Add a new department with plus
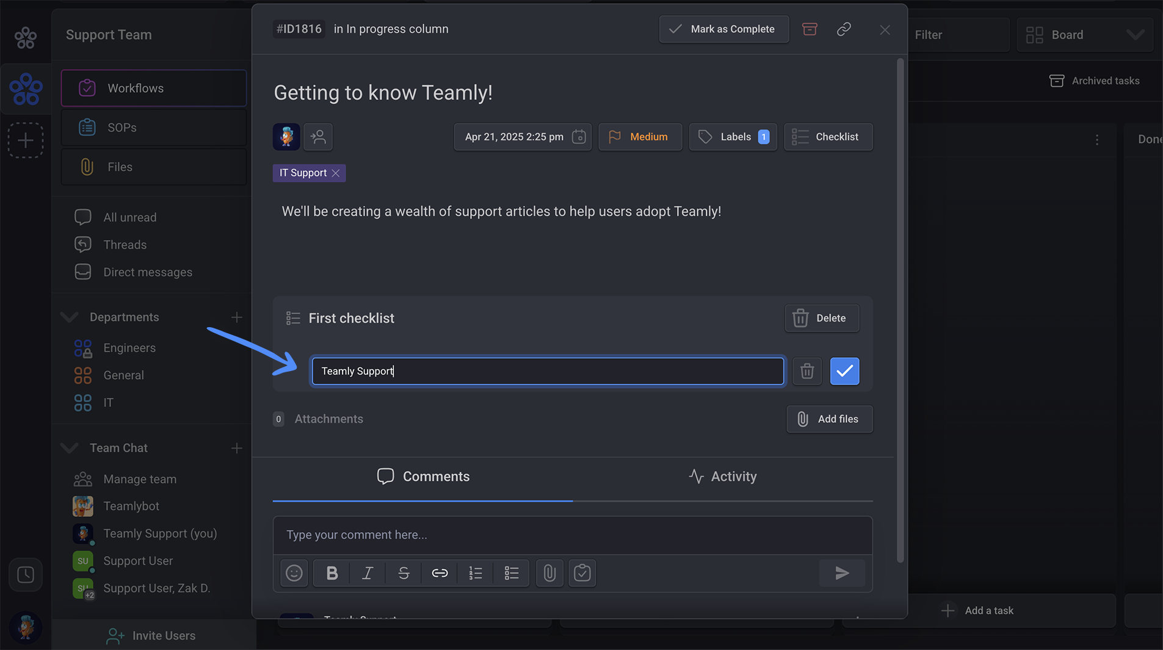Viewport: 1163px width, 650px height. click(237, 317)
